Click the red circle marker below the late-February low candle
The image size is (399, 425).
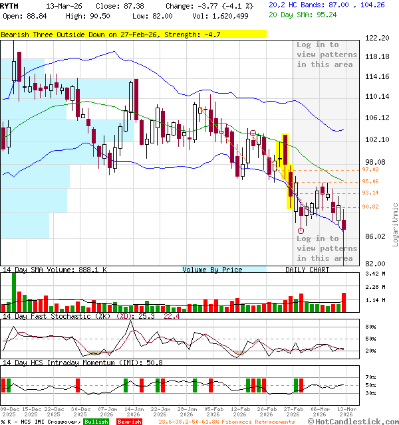pos(301,230)
